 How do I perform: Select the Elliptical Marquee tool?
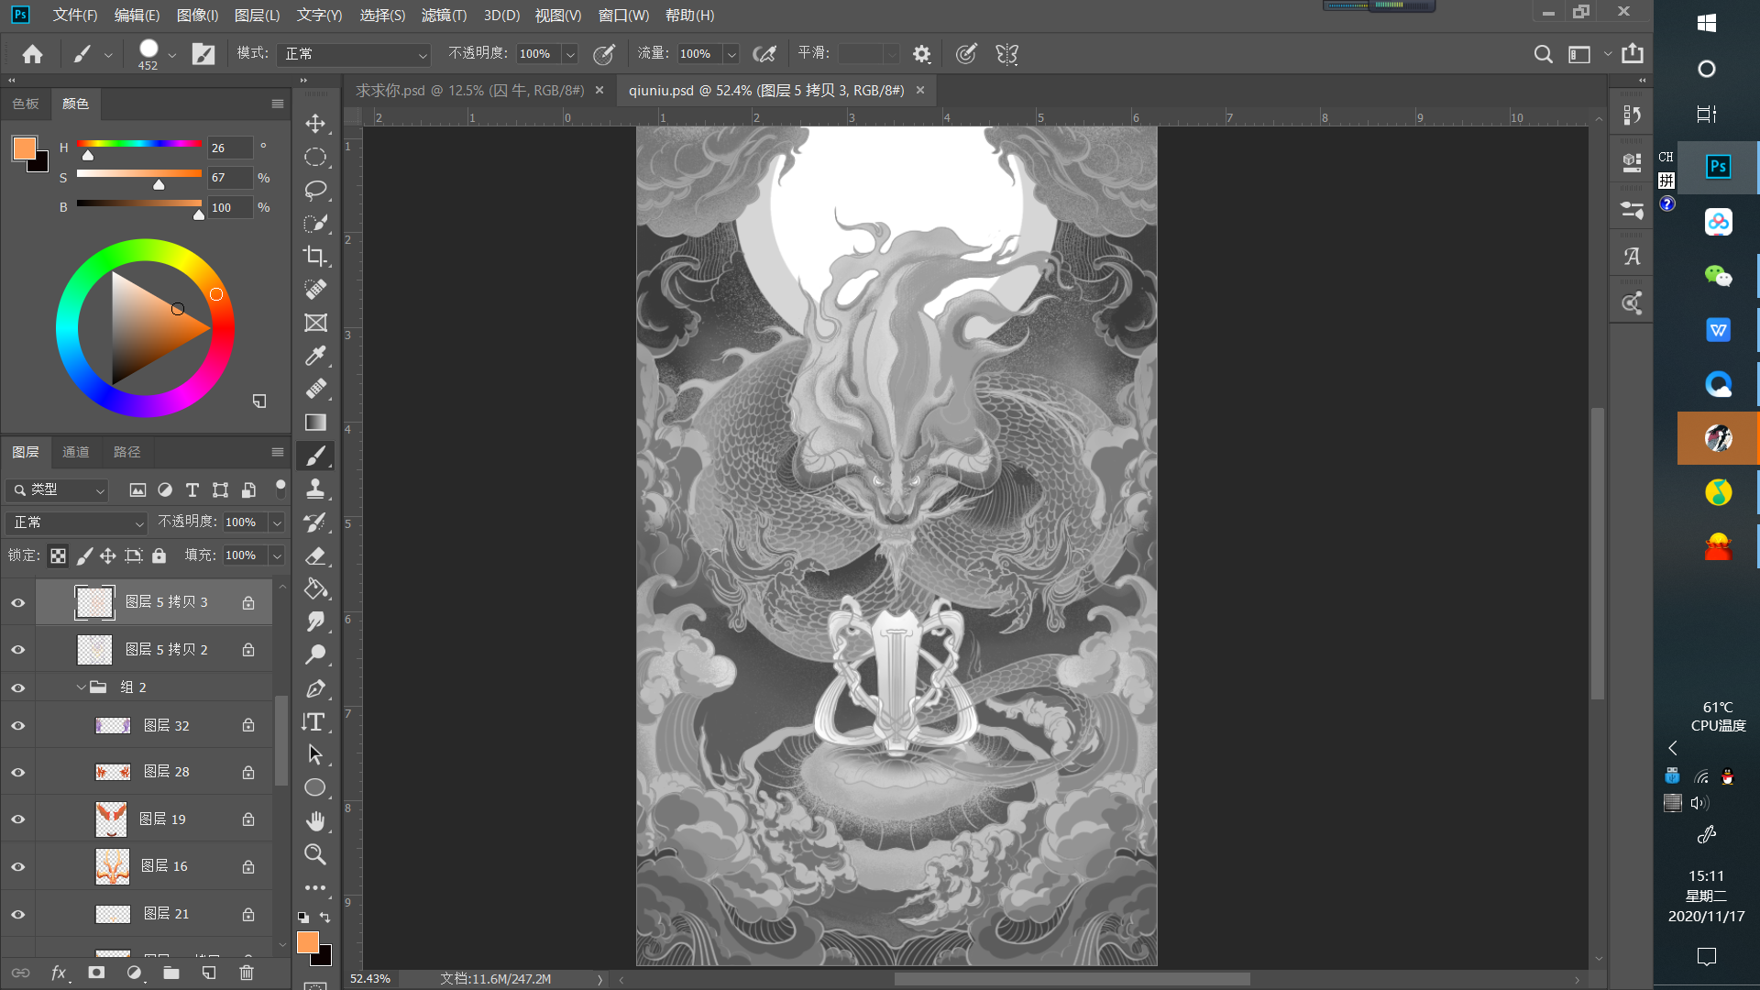click(x=315, y=157)
